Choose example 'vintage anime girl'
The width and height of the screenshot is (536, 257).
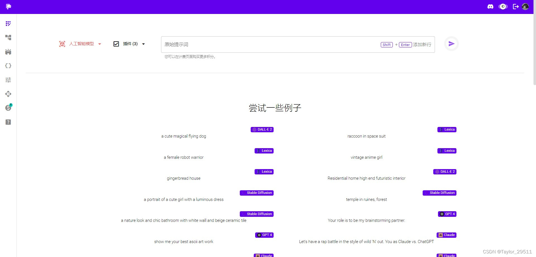point(367,157)
